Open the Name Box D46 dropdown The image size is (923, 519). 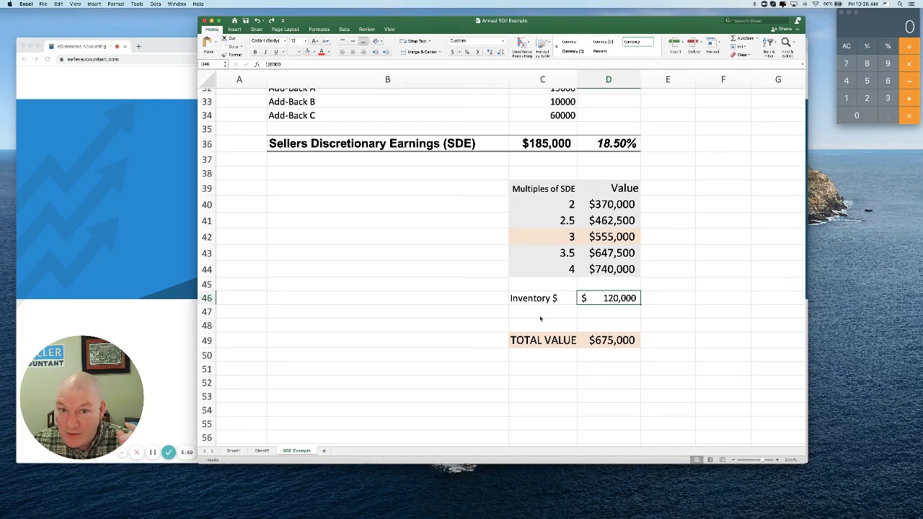[225, 64]
